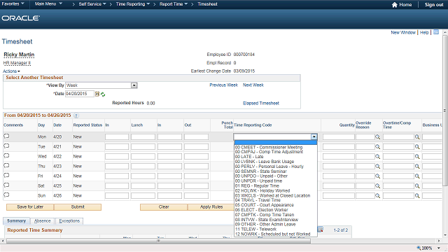448x252 pixels.
Task: Switch to the Absence tab
Action: [x=42, y=221]
